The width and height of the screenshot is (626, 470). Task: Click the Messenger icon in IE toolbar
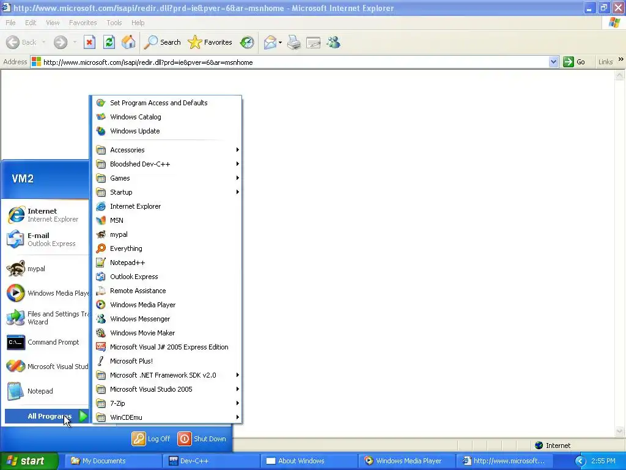pyautogui.click(x=333, y=42)
